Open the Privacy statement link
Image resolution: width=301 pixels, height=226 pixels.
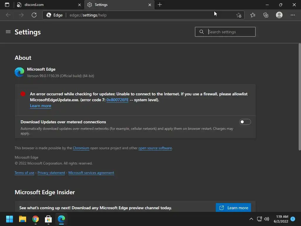[51, 172]
